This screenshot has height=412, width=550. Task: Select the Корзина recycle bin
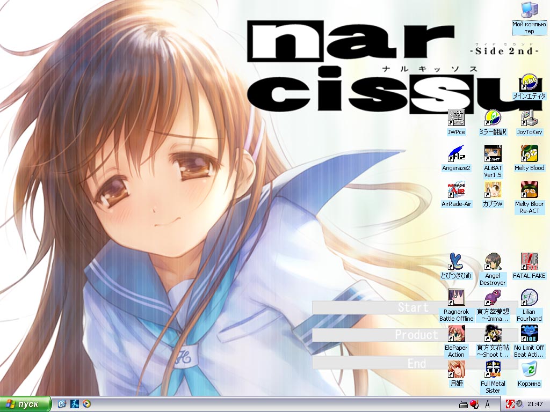(529, 374)
